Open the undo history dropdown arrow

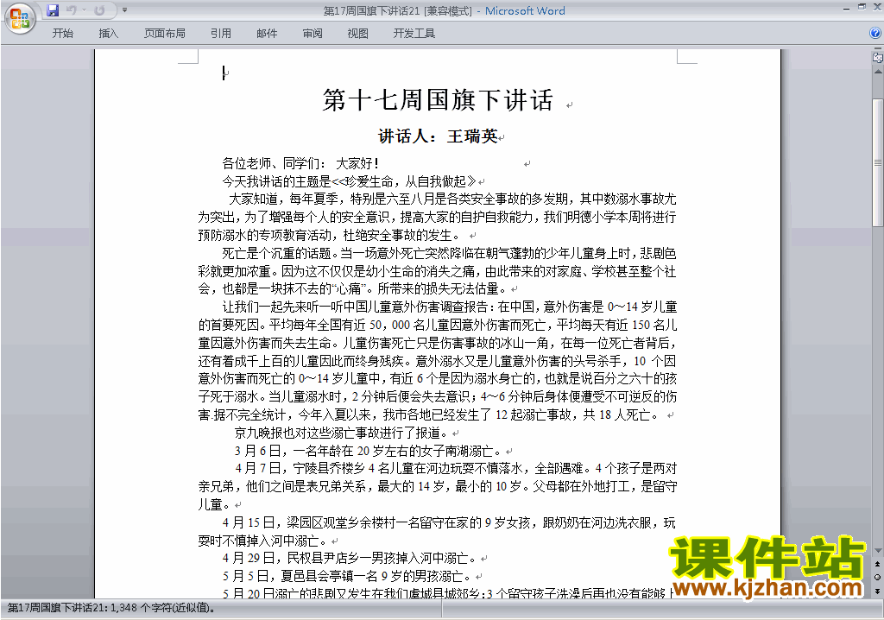84,10
